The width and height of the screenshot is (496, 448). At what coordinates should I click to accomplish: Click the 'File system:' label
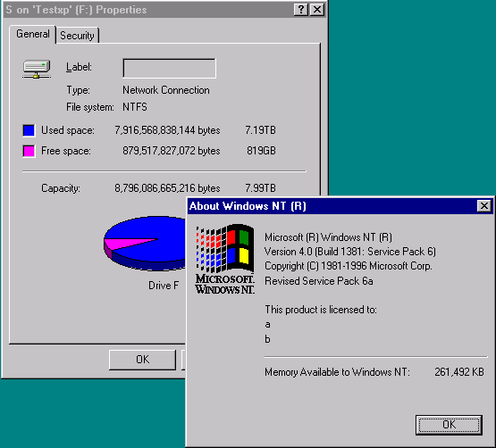(90, 107)
